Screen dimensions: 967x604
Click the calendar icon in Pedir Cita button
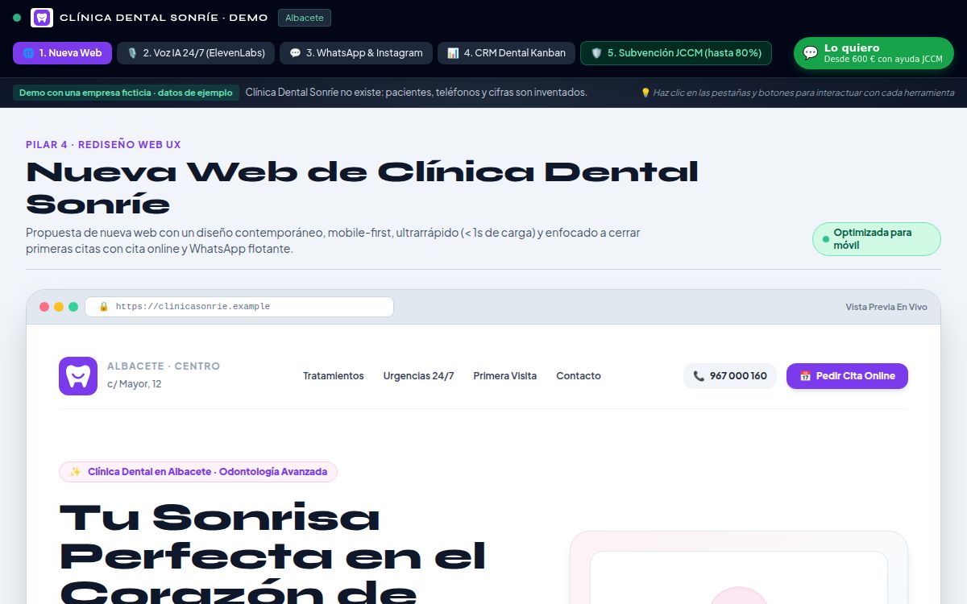(x=805, y=376)
